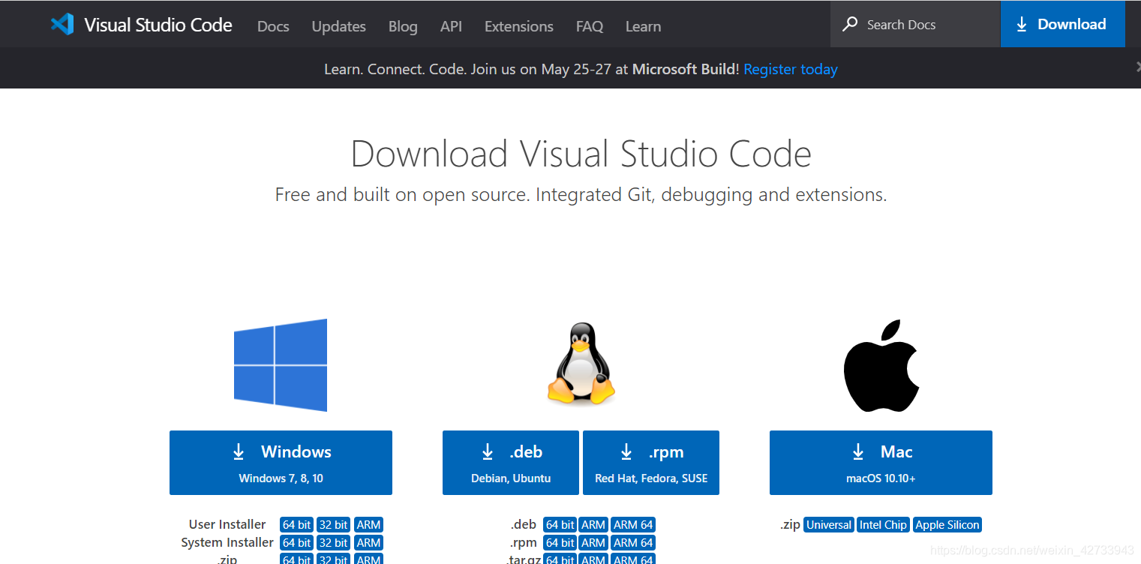Select Mac .zip Intel Chip download
The height and width of the screenshot is (564, 1141).
coord(883,525)
